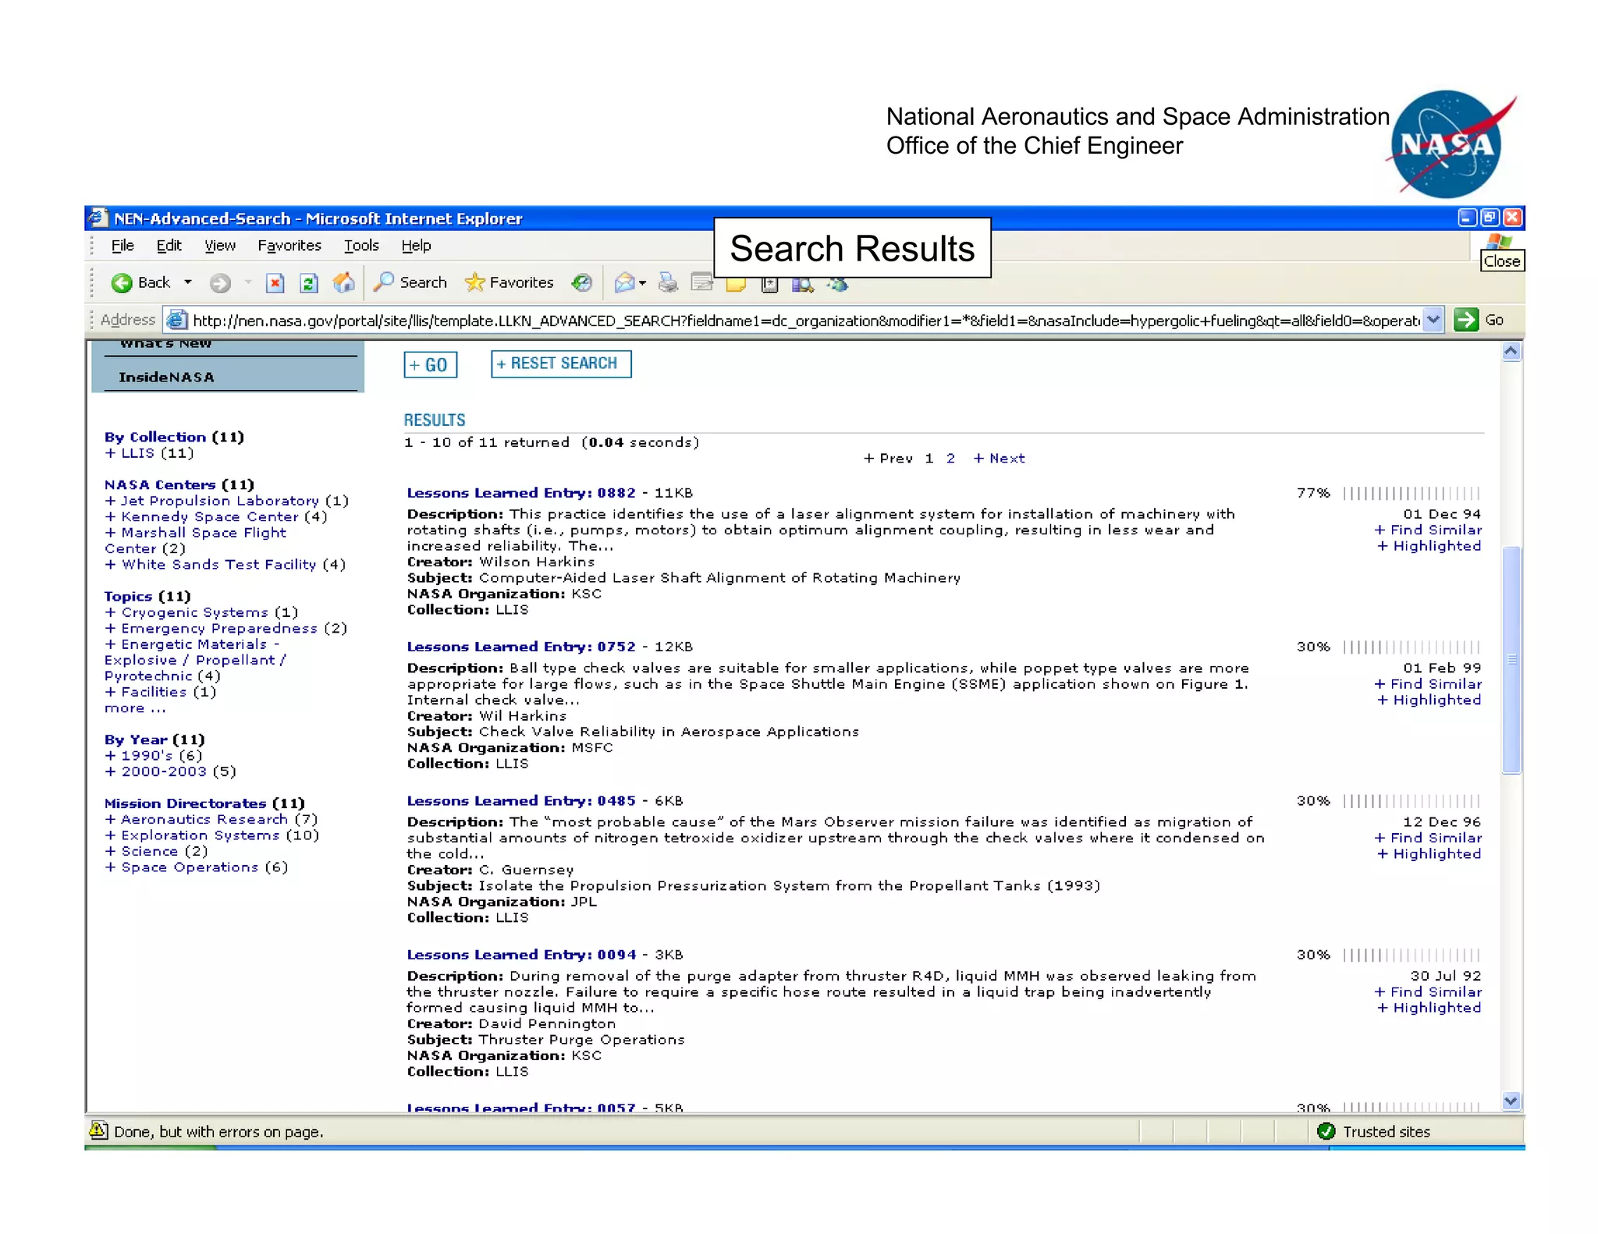Click the Trusted sites checkmark icon
The image size is (1598, 1234).
click(1326, 1131)
